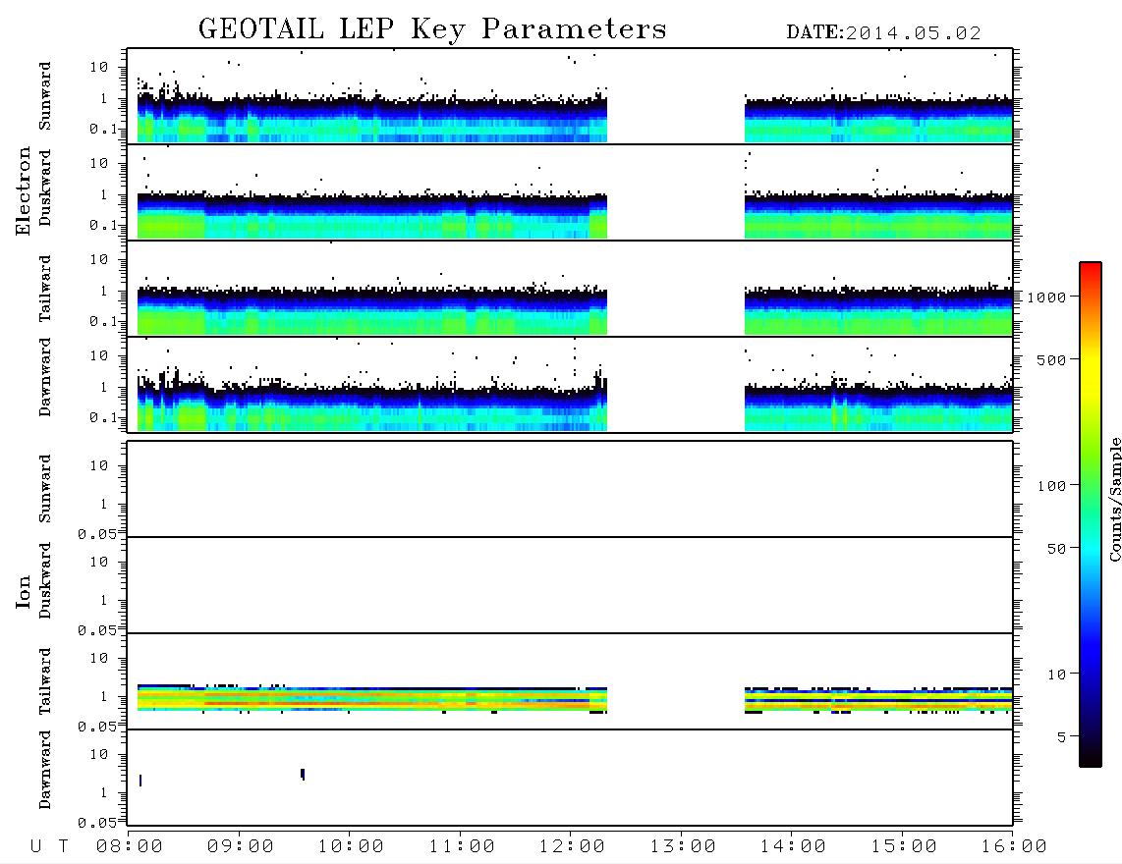Select the "15:00" time tick label

[x=904, y=847]
